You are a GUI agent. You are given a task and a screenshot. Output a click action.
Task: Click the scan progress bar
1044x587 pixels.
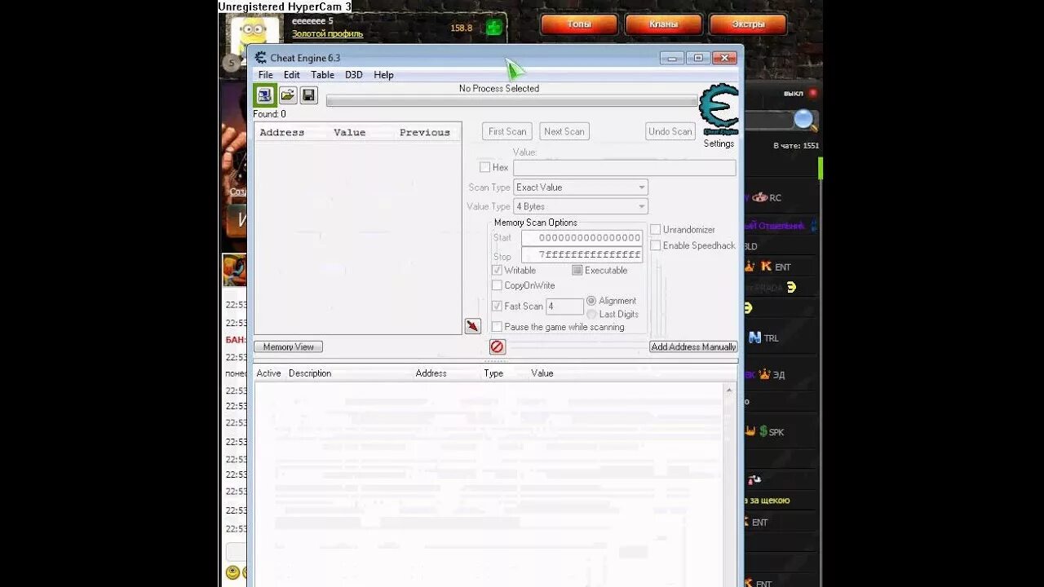point(512,101)
